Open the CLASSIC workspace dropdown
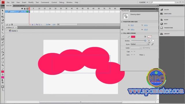This screenshot has width=185, height=104. click(144, 2)
